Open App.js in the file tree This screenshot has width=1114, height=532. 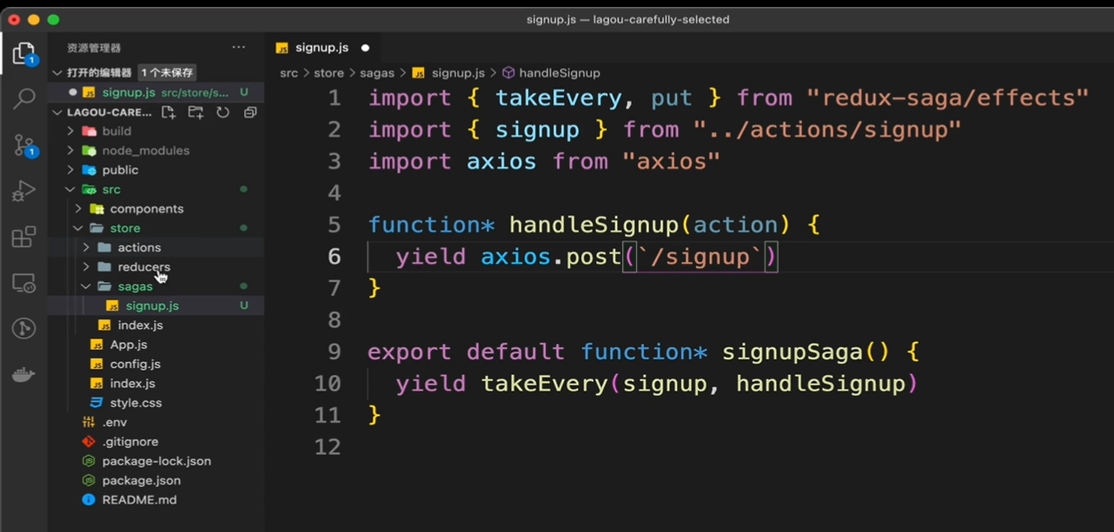(x=156, y=345)
